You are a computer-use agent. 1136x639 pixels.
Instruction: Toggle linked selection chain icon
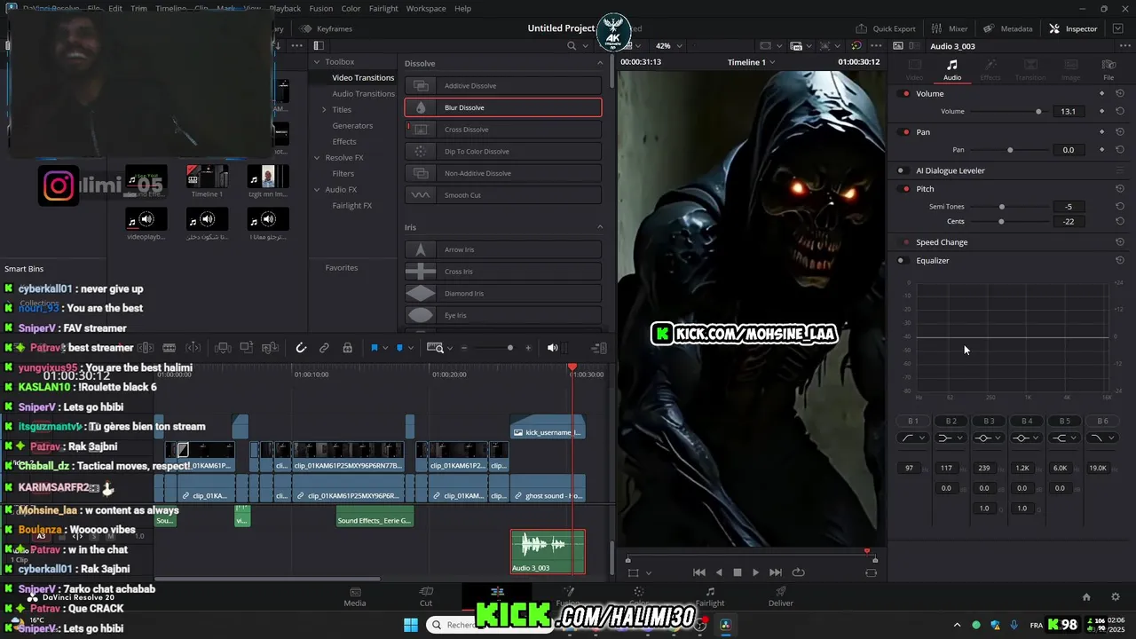click(324, 348)
